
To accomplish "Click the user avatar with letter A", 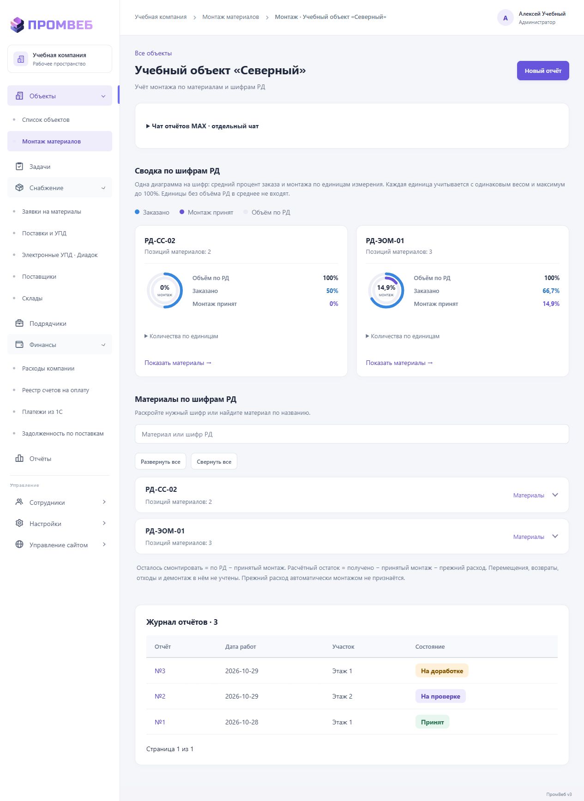I will (506, 18).
